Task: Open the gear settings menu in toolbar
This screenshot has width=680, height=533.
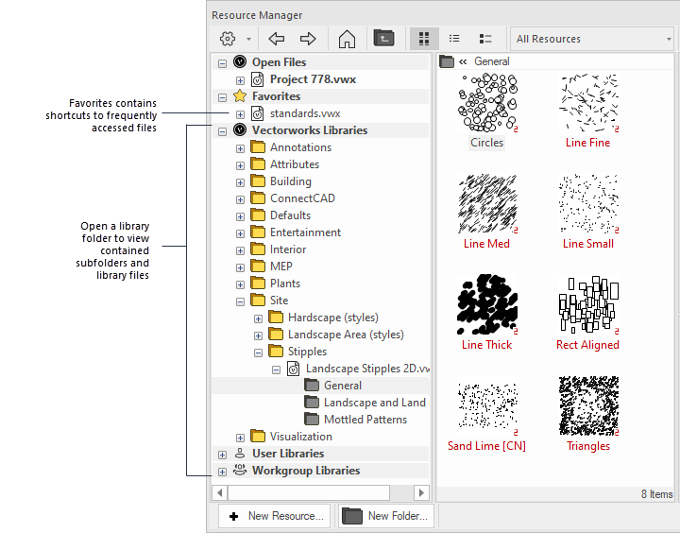Action: pos(228,39)
